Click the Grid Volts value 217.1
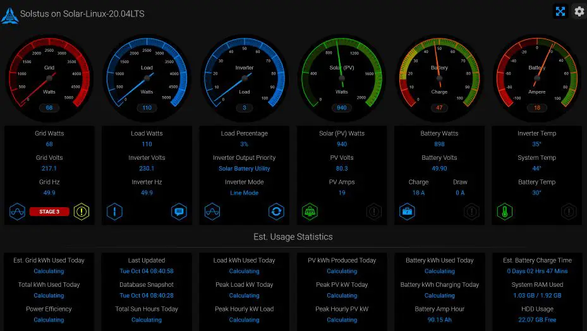Viewport: 587px width, 331px height. point(49,169)
